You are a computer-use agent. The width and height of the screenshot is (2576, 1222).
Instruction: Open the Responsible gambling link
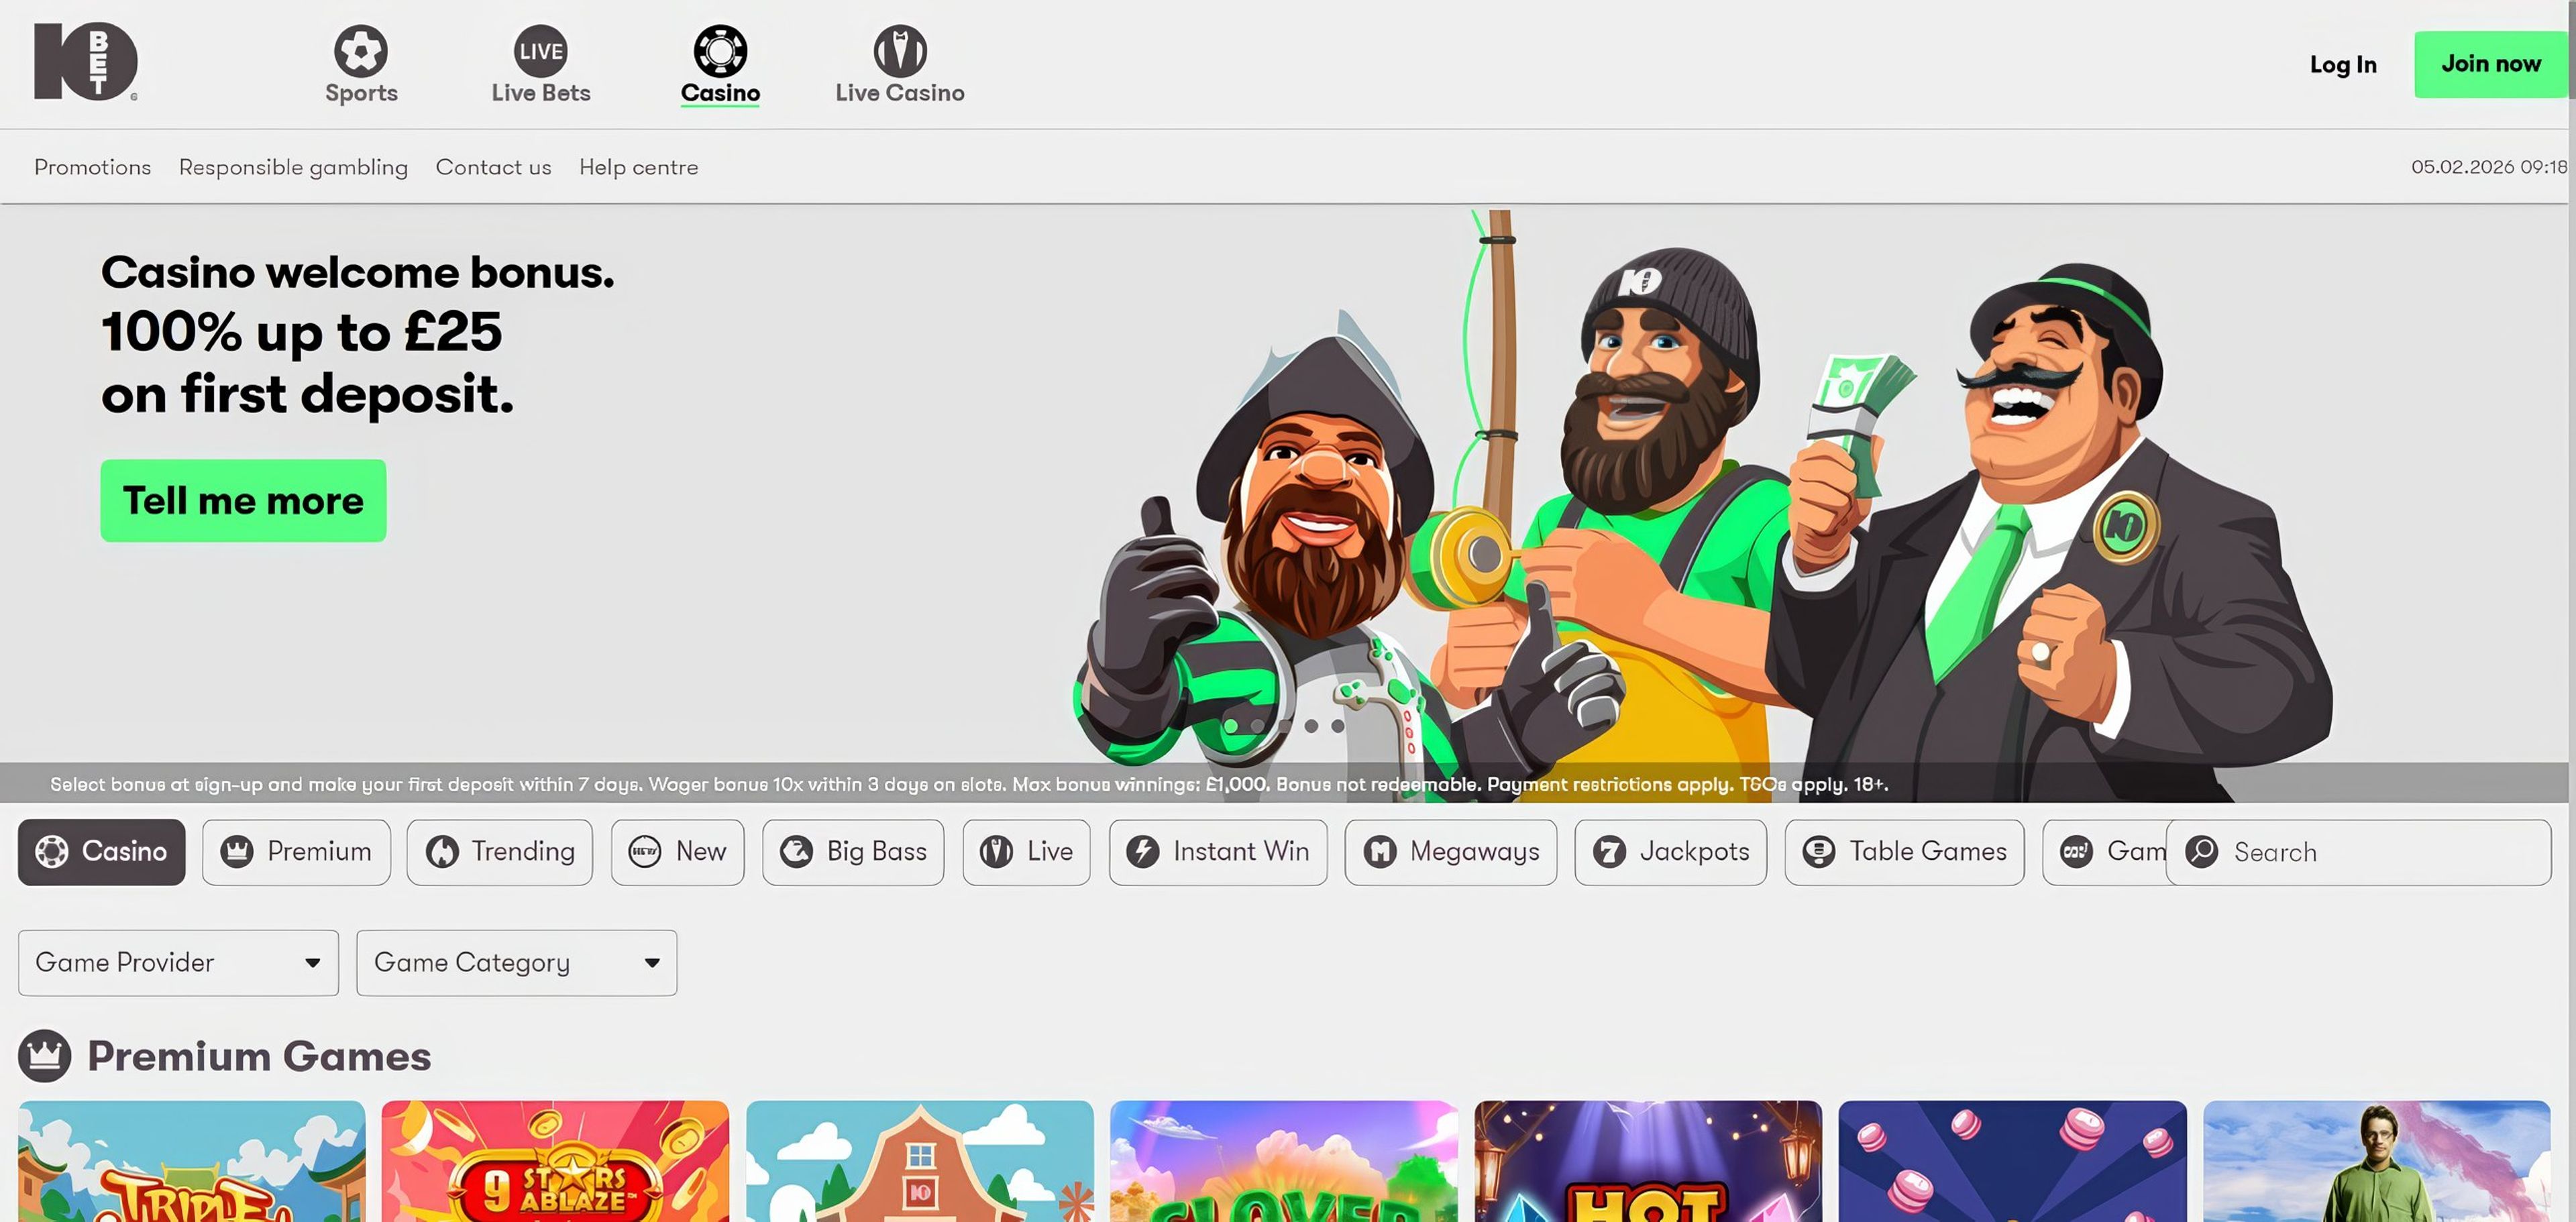[x=293, y=167]
